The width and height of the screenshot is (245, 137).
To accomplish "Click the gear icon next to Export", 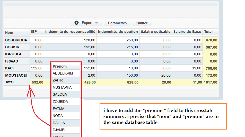I will click(x=76, y=23).
